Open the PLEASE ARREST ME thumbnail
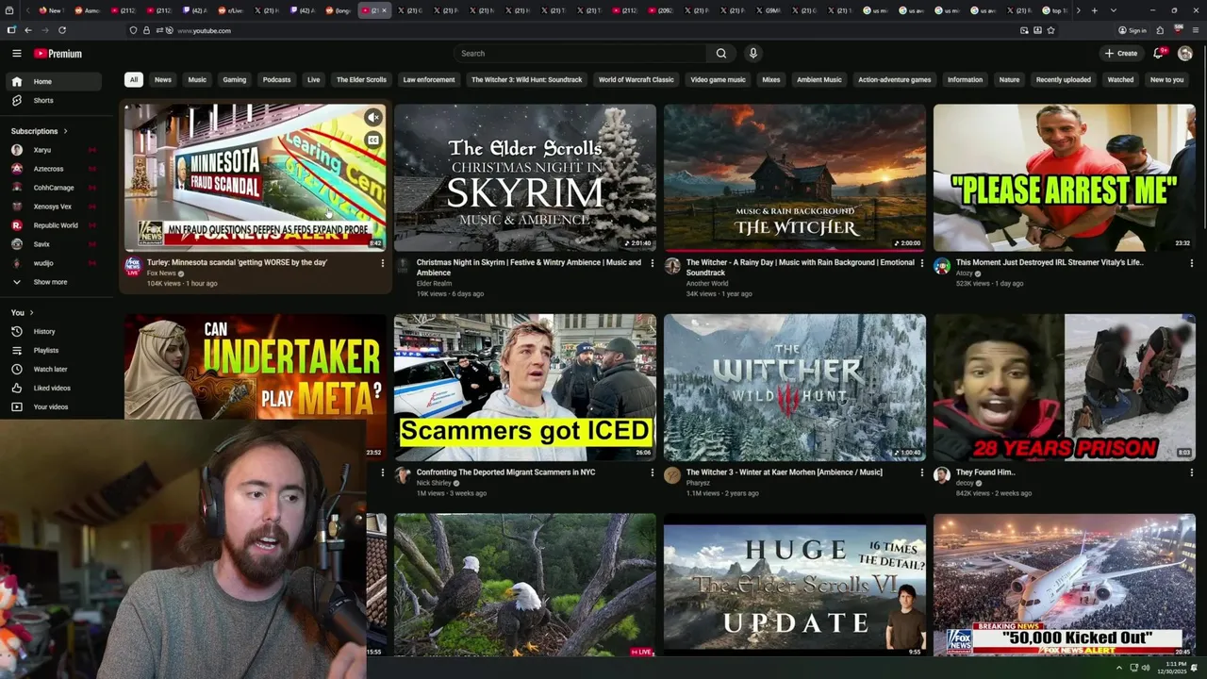Image resolution: width=1207 pixels, height=679 pixels. pyautogui.click(x=1065, y=177)
